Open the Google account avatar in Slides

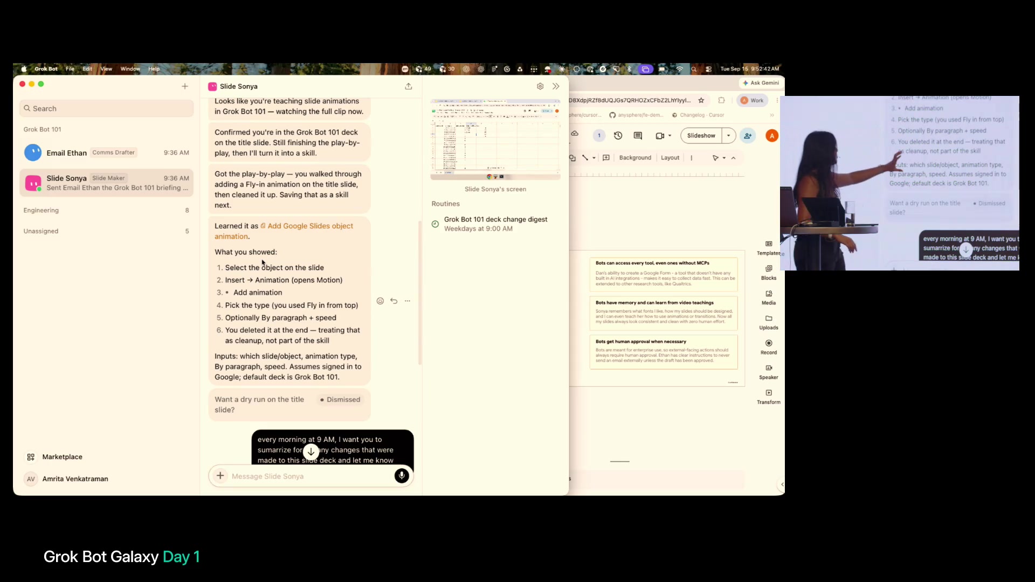[772, 136]
